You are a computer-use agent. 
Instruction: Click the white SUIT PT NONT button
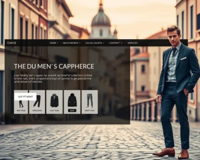[25, 97]
